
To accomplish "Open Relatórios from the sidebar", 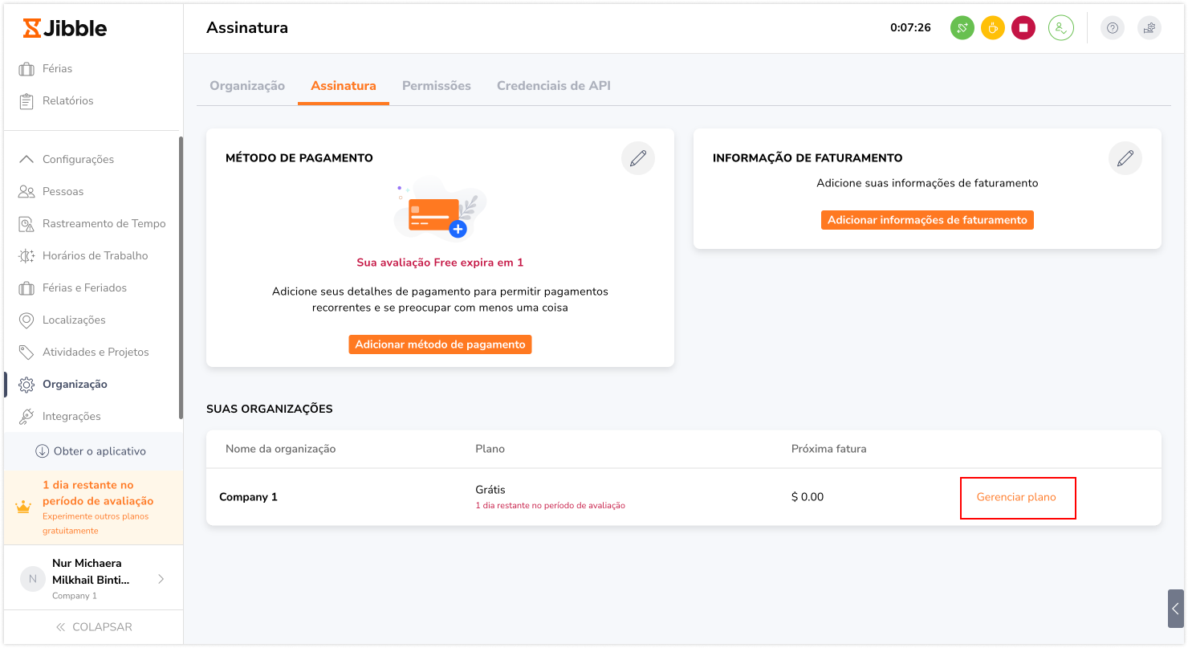I will coord(67,101).
